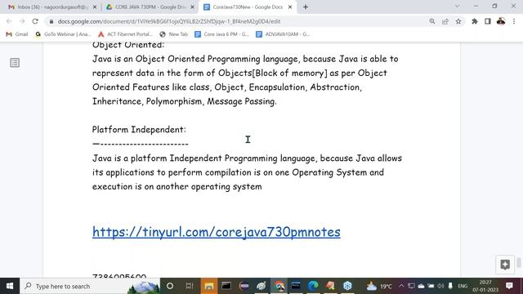Open the Paint palette taskbar icon

261,286
